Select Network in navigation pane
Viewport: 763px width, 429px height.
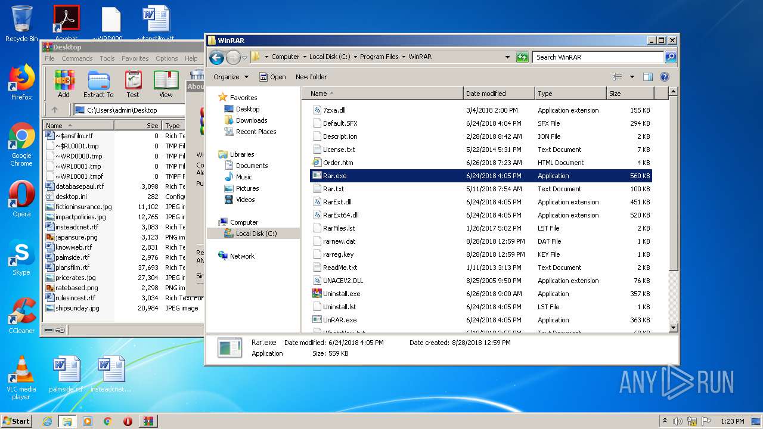point(242,256)
